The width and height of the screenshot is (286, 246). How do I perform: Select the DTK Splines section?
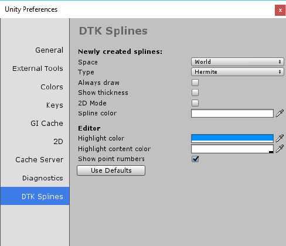point(35,196)
